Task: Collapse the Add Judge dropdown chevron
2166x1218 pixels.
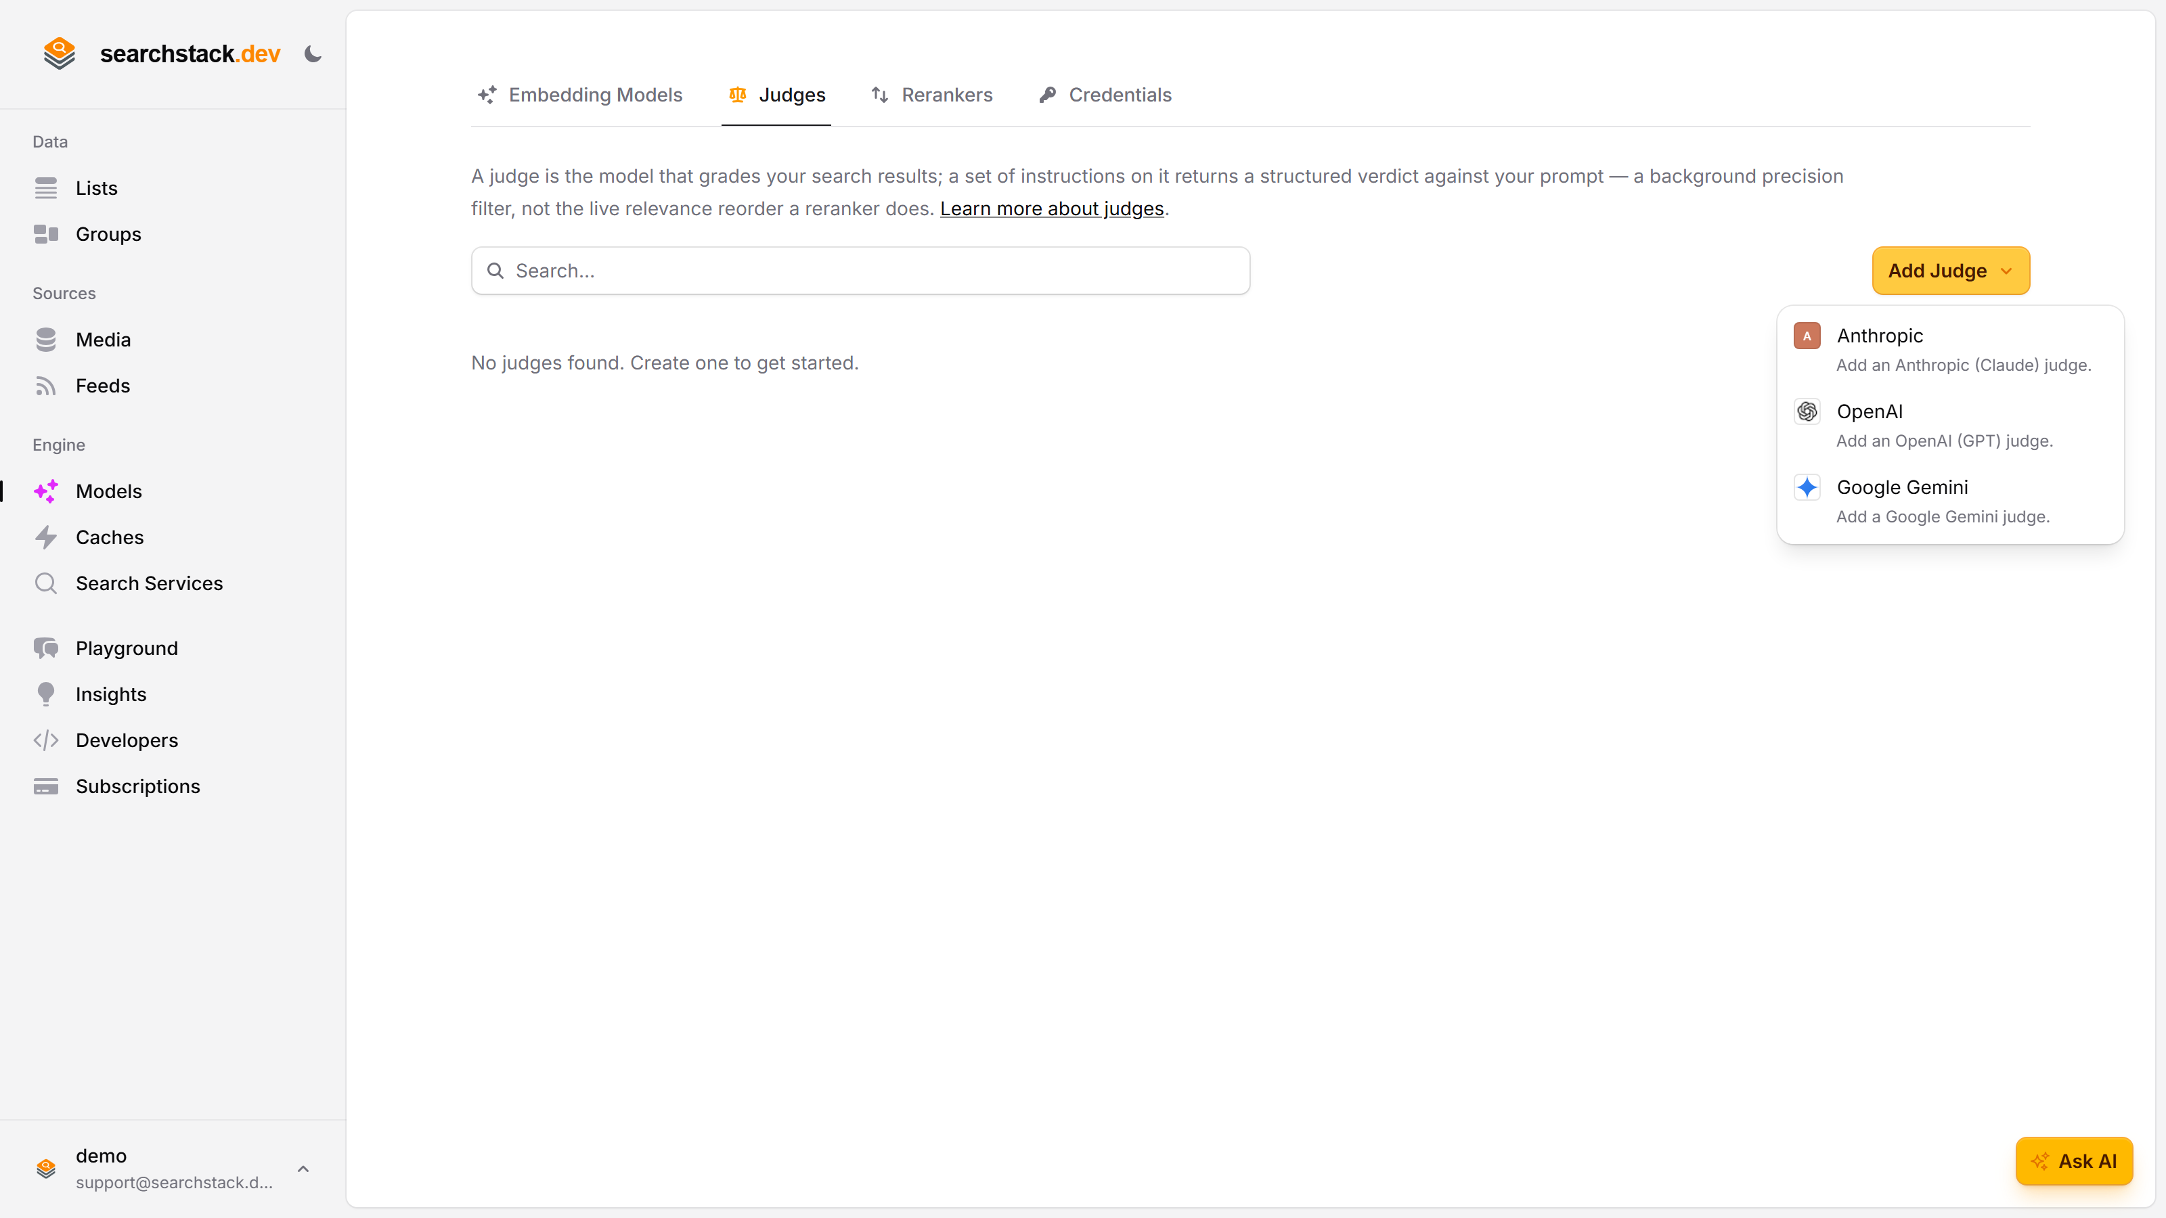Action: click(2006, 271)
